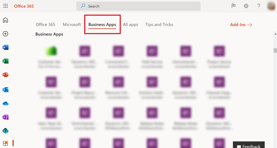Click the scrollbar up arrow

click(275, 34)
